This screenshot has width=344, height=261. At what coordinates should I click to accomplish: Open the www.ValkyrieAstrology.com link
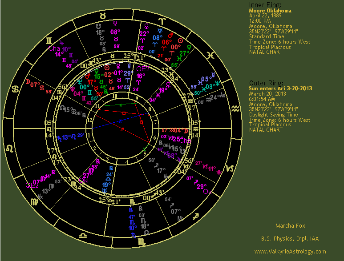pyautogui.click(x=290, y=252)
